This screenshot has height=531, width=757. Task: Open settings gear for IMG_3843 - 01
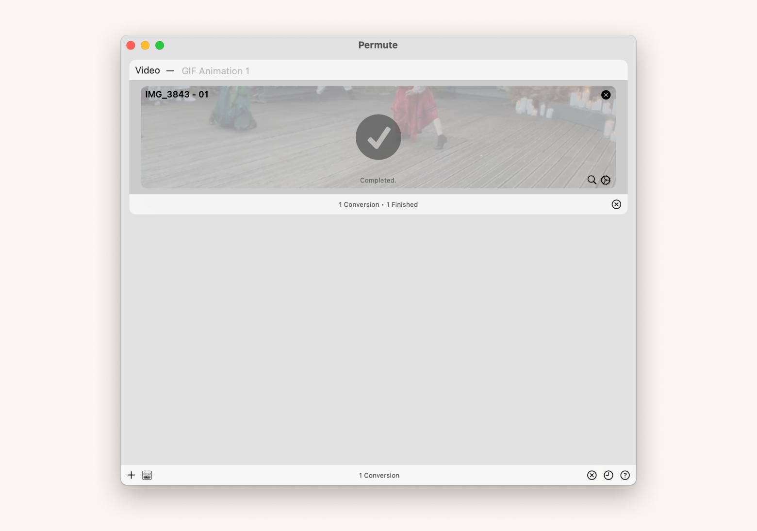(x=606, y=180)
